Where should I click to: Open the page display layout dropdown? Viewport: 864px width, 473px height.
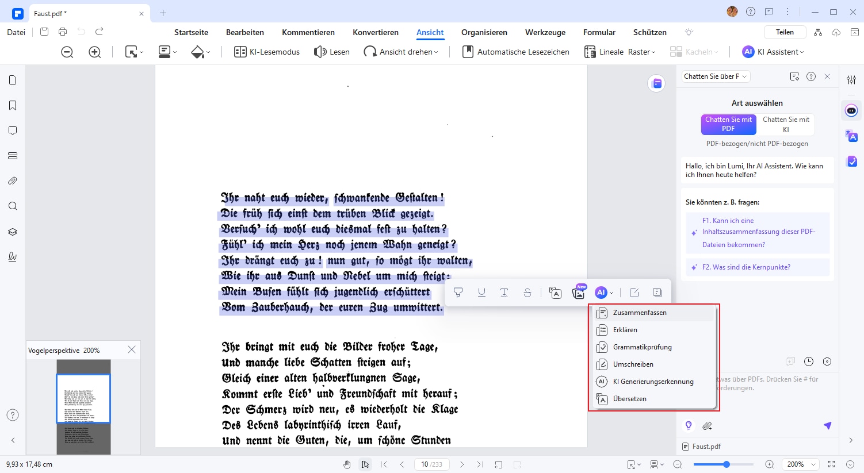click(167, 52)
